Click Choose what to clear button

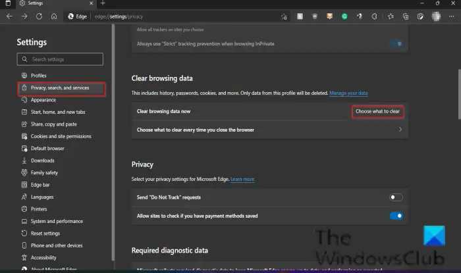(377, 112)
